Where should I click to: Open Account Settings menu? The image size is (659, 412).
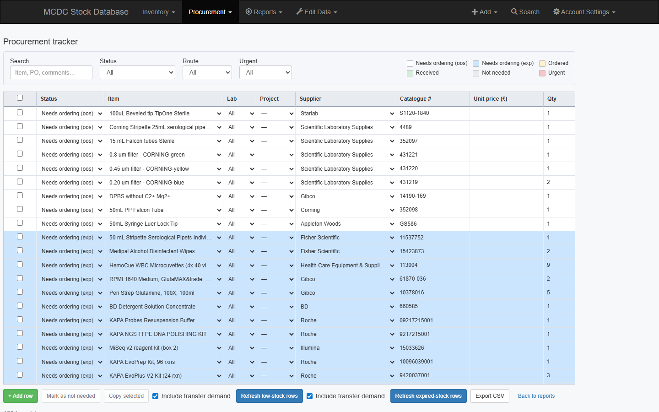point(584,12)
